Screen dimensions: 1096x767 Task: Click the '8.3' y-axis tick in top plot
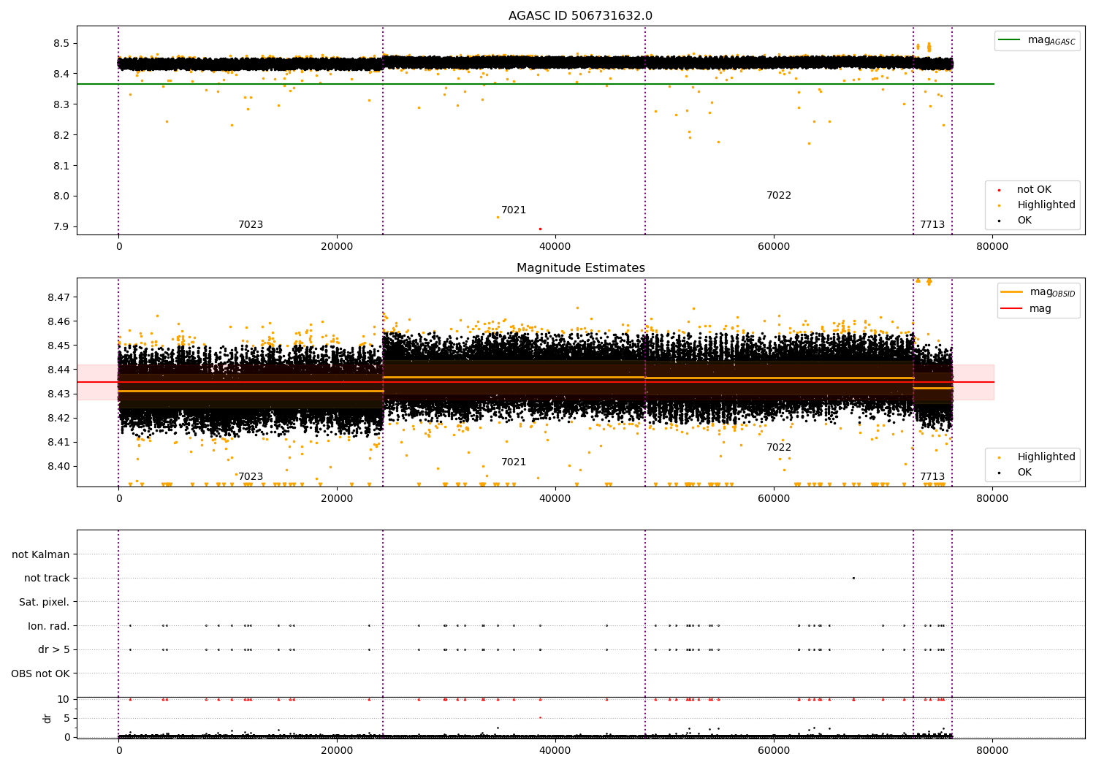(x=61, y=104)
